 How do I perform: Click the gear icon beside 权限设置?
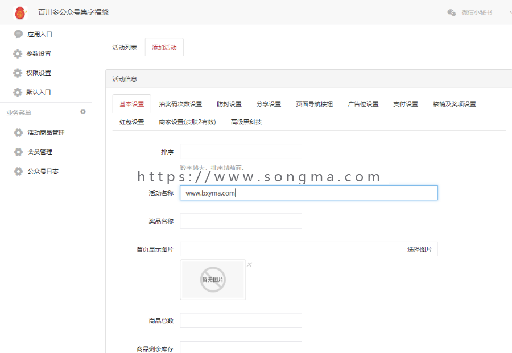[x=18, y=73]
